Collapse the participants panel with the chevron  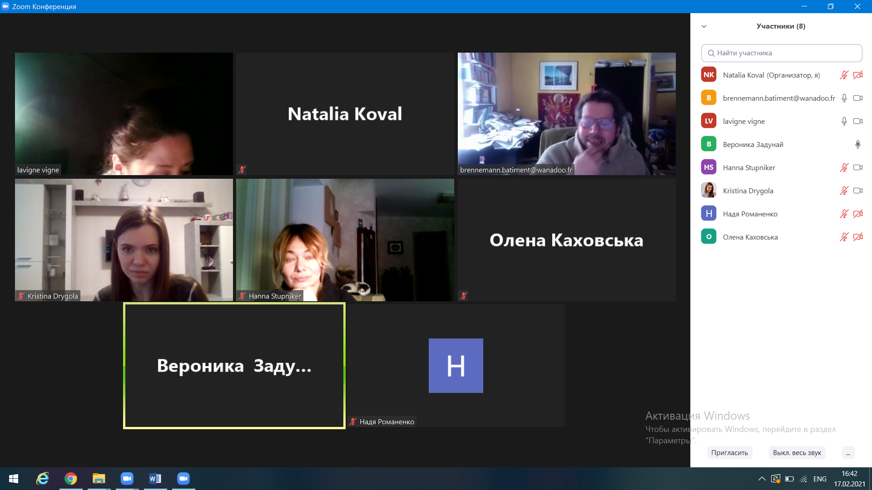[704, 26]
